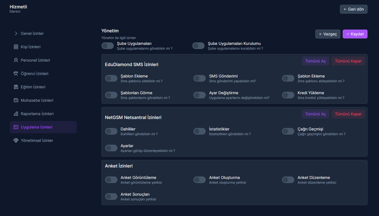Click the books icon for Eğitim İzinleri
Image resolution: width=379 pixels, height=216 pixels.
point(16,87)
